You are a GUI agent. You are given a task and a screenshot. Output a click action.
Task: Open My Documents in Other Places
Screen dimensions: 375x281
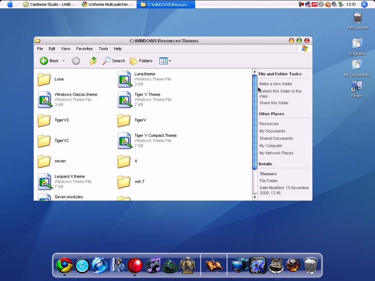tap(272, 131)
